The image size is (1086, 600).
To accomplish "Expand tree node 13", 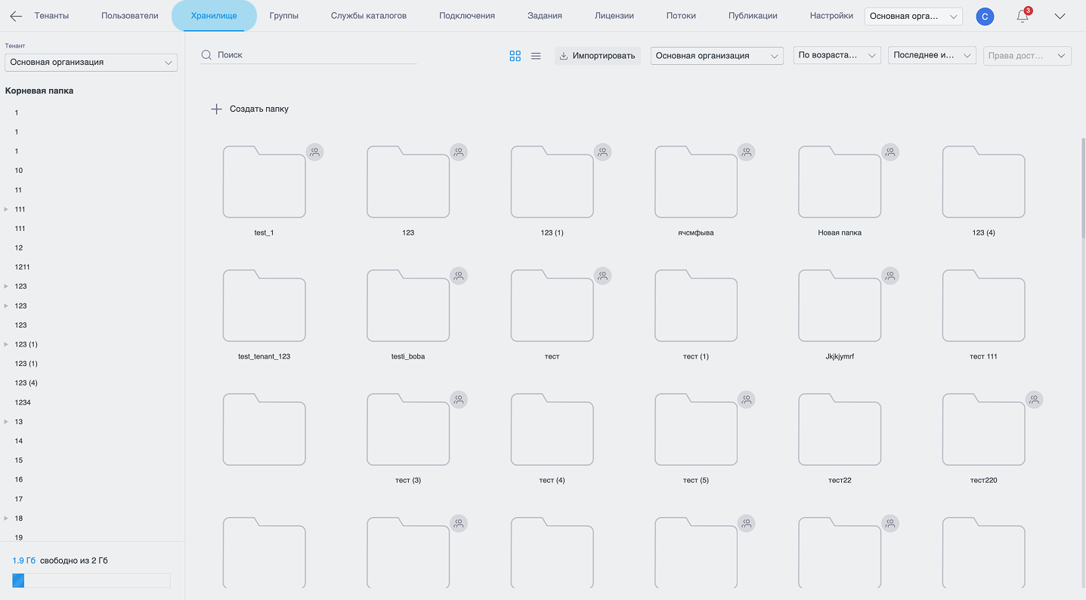I will pyautogui.click(x=6, y=422).
